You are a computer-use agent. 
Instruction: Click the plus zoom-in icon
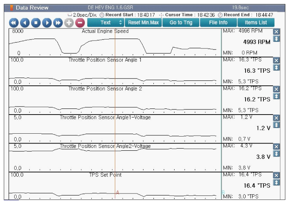(x=69, y=23)
